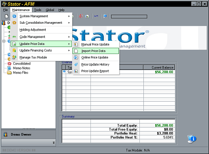Click the Manual Price Update page icon
The width and height of the screenshot is (209, 154).
(76, 45)
